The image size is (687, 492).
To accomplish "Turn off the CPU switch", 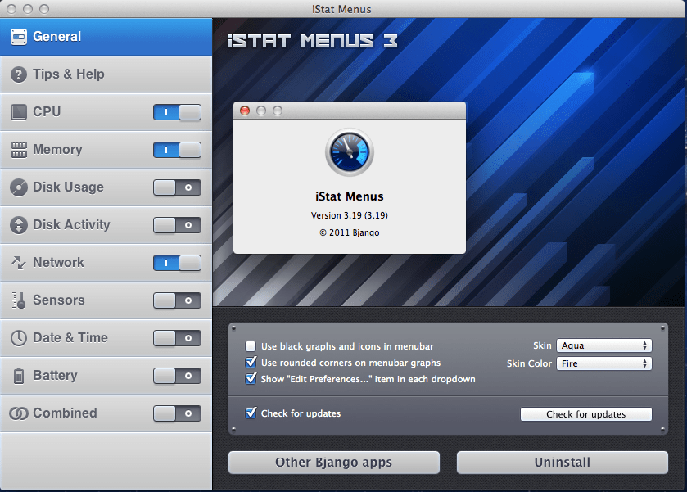I will point(177,112).
